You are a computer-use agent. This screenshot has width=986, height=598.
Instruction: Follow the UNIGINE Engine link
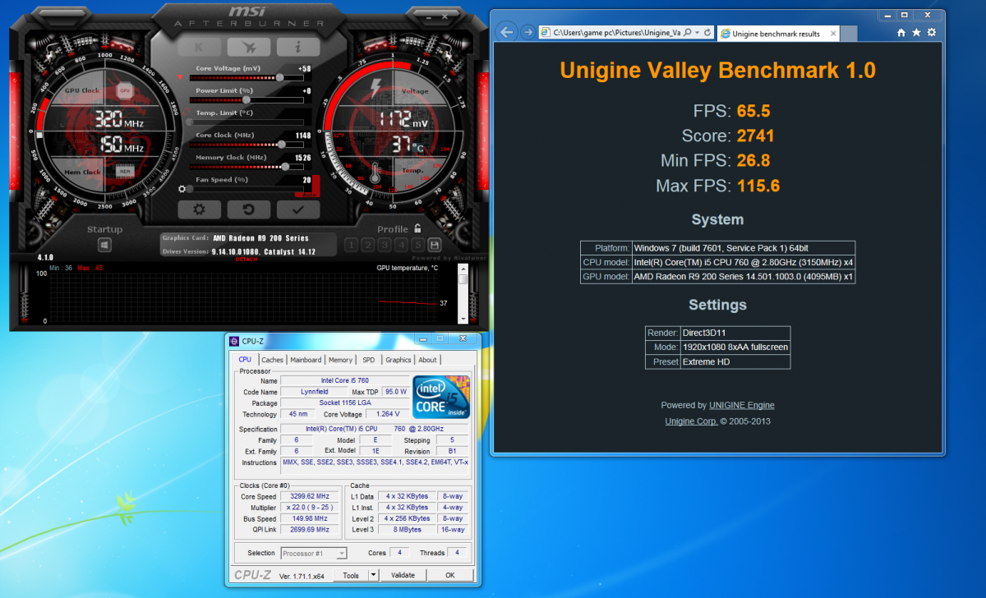click(x=741, y=405)
